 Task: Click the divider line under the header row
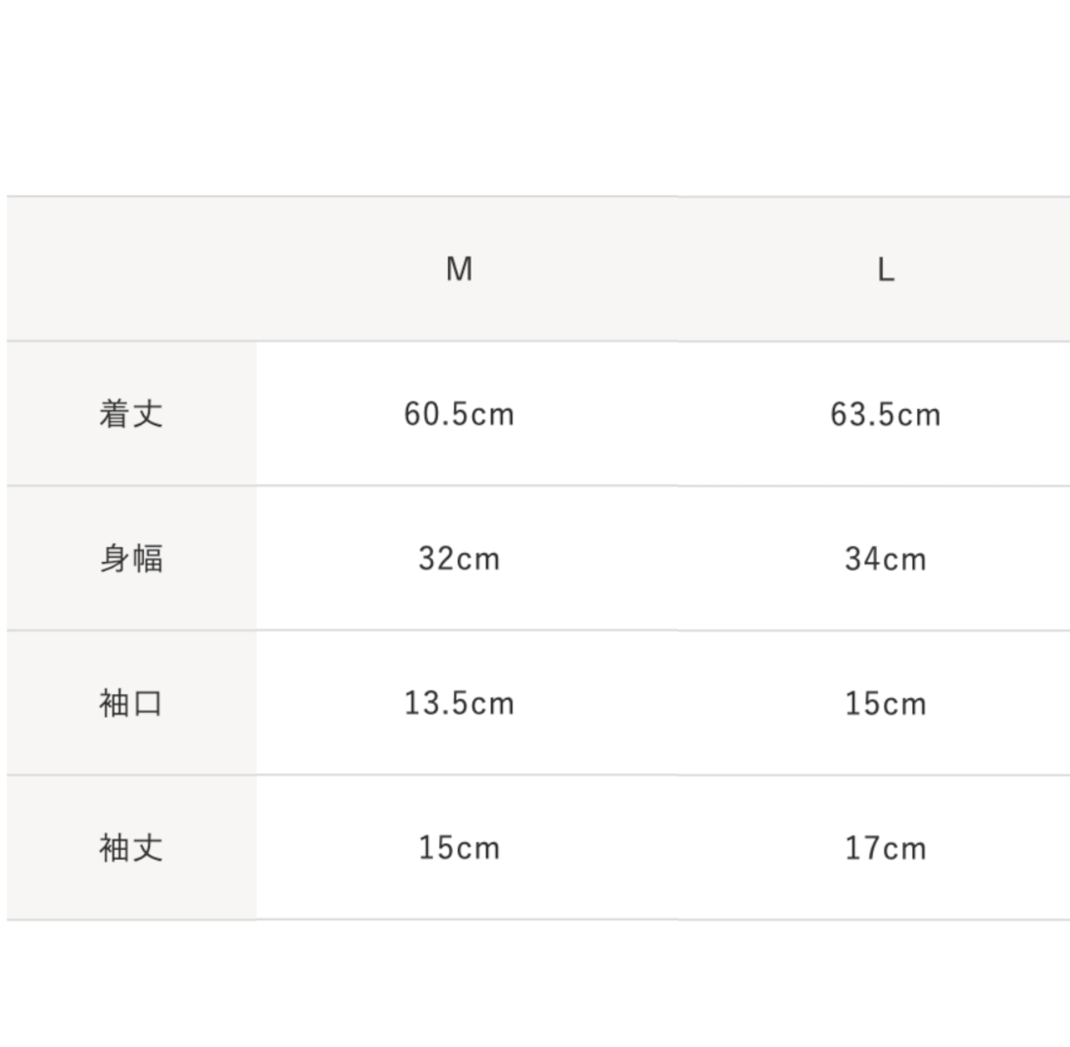(x=535, y=341)
